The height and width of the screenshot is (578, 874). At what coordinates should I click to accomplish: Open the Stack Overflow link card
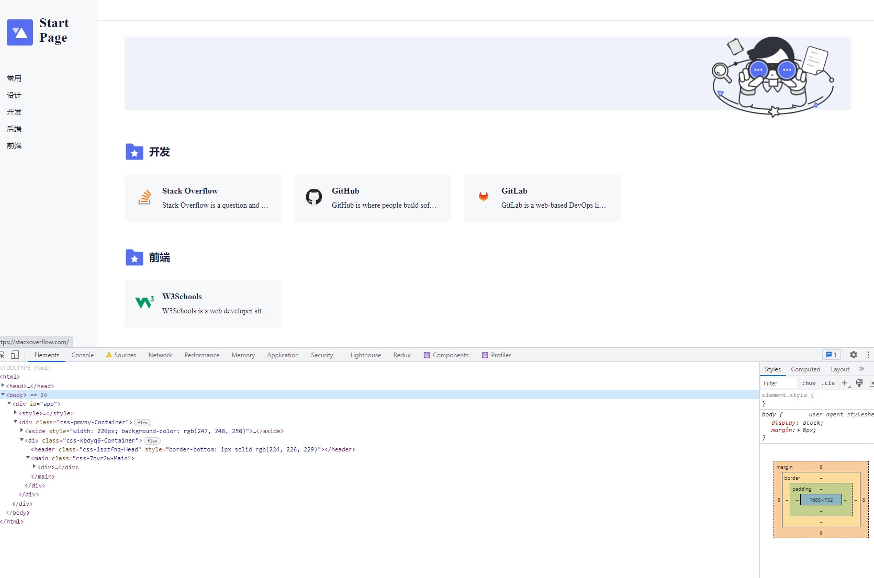coord(203,198)
